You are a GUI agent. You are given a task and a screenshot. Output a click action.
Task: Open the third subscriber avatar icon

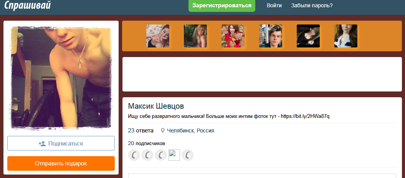click(x=161, y=155)
